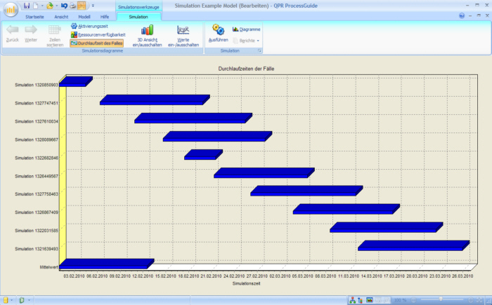
Task: Switch to the Ansicht tab
Action: click(x=61, y=17)
